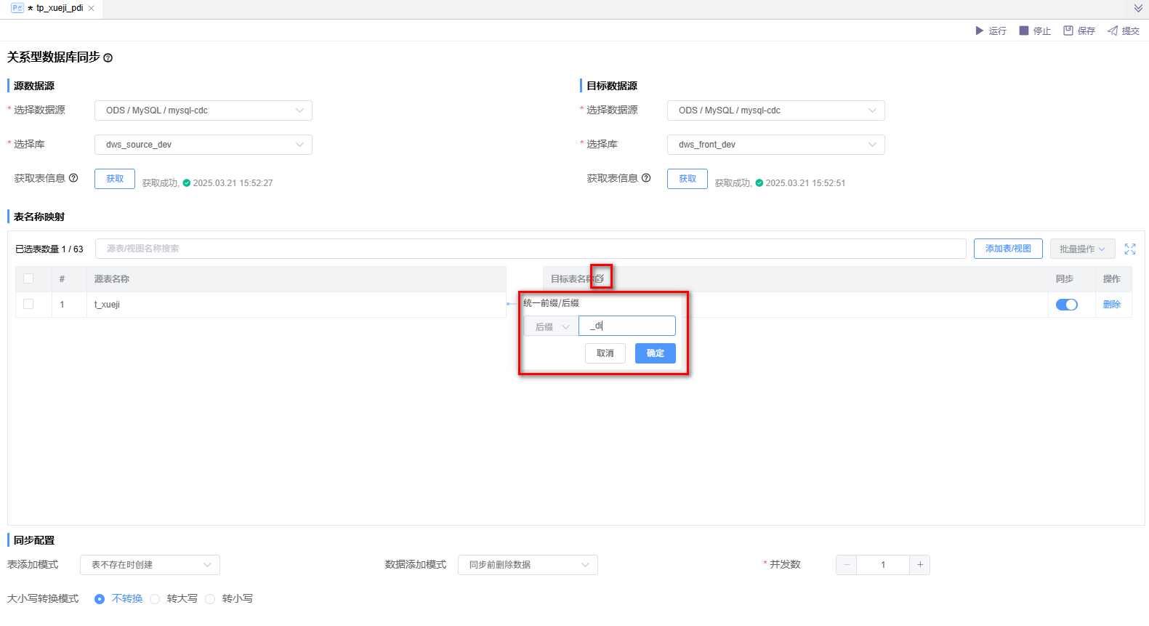Image resolution: width=1149 pixels, height=626 pixels.
Task: Open the 表不存在时创建 table add mode dropdown
Action: coord(150,565)
